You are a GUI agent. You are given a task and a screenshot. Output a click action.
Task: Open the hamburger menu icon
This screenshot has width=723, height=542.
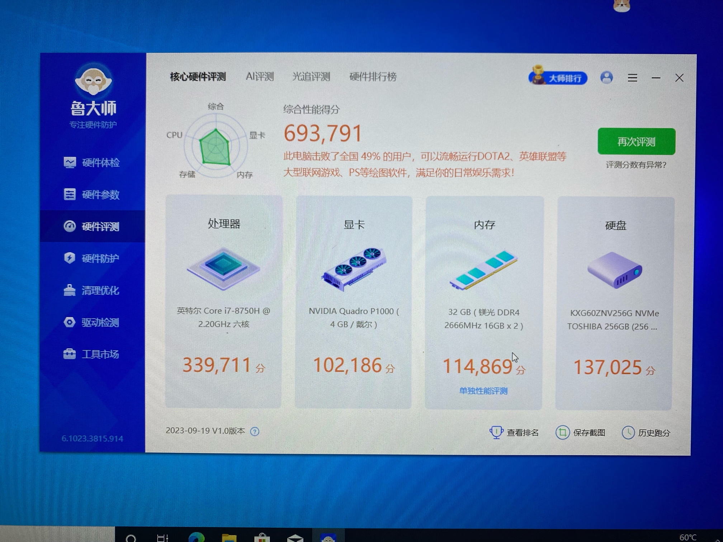point(632,78)
